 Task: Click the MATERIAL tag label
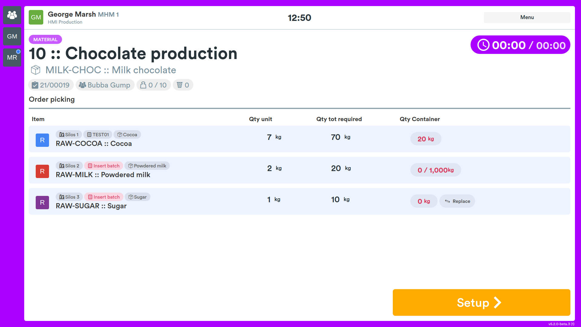pyautogui.click(x=45, y=39)
